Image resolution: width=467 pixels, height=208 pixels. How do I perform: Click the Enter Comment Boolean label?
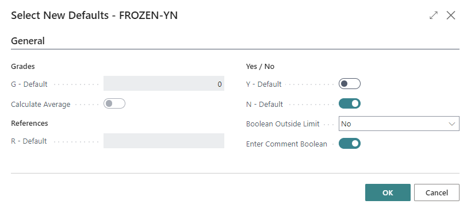[286, 144]
